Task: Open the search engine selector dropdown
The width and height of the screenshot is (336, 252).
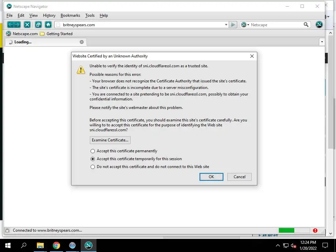Action: (245, 25)
